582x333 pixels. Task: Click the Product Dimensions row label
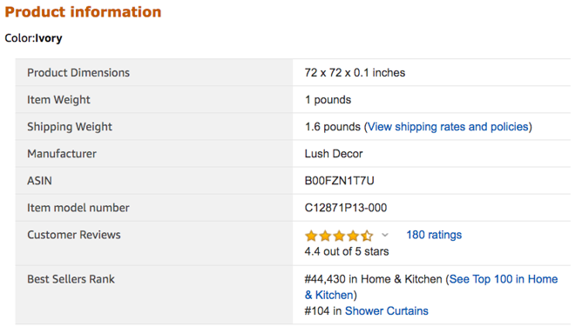click(x=78, y=73)
